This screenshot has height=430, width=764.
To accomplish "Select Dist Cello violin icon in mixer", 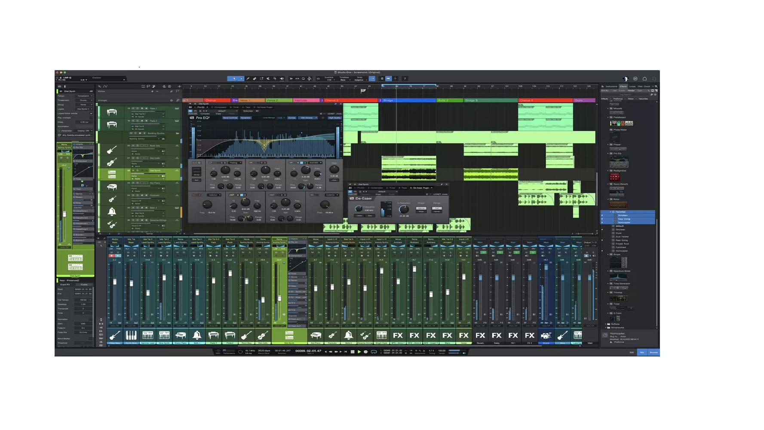I will click(263, 335).
